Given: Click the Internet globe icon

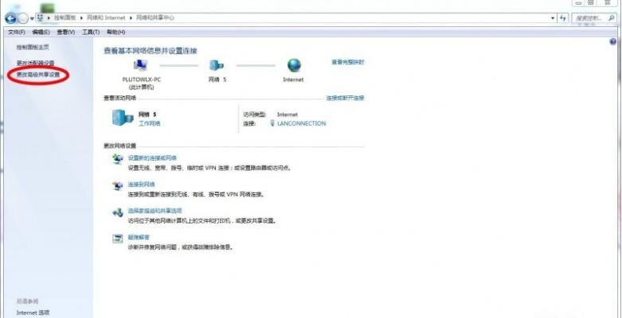Looking at the screenshot, I should point(294,65).
